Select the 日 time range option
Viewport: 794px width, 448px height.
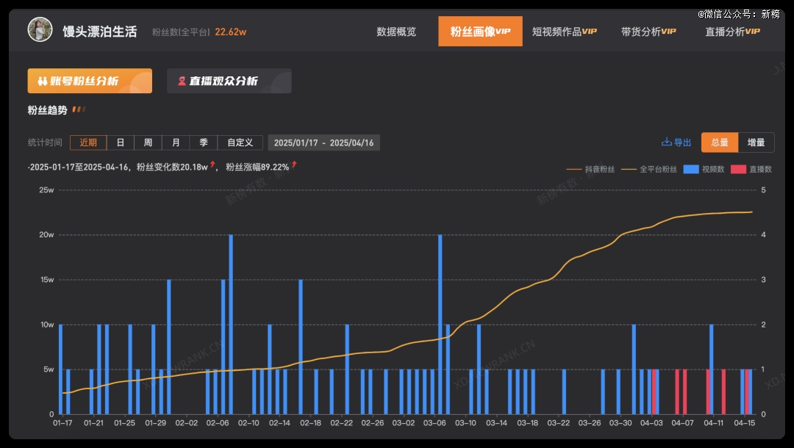point(121,142)
